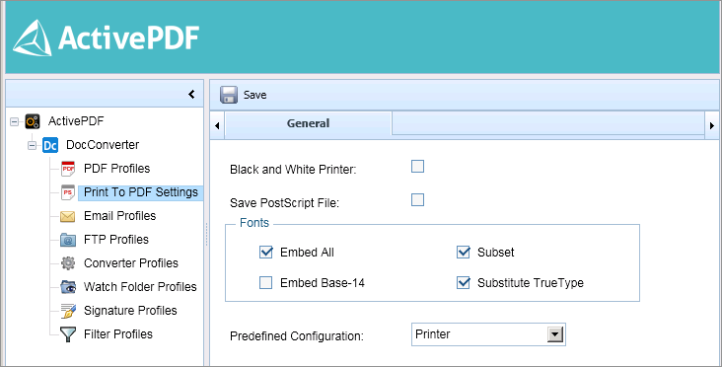Viewport: 722px width, 367px height.
Task: Disable the Substitute TrueType checkbox
Action: [464, 282]
